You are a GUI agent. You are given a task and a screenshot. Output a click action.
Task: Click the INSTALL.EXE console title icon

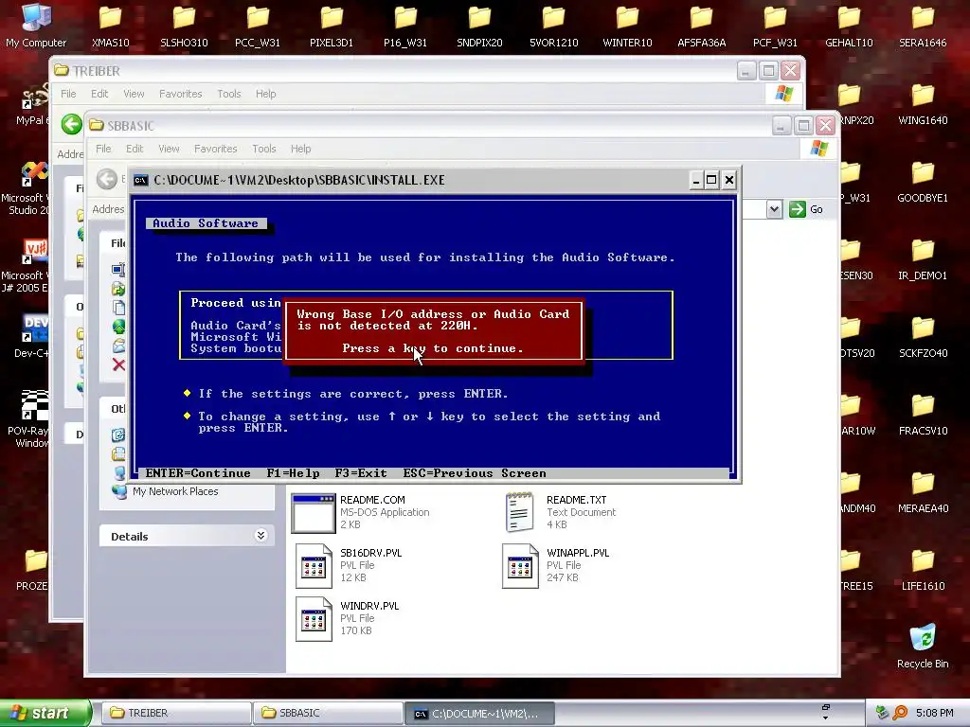(x=141, y=180)
